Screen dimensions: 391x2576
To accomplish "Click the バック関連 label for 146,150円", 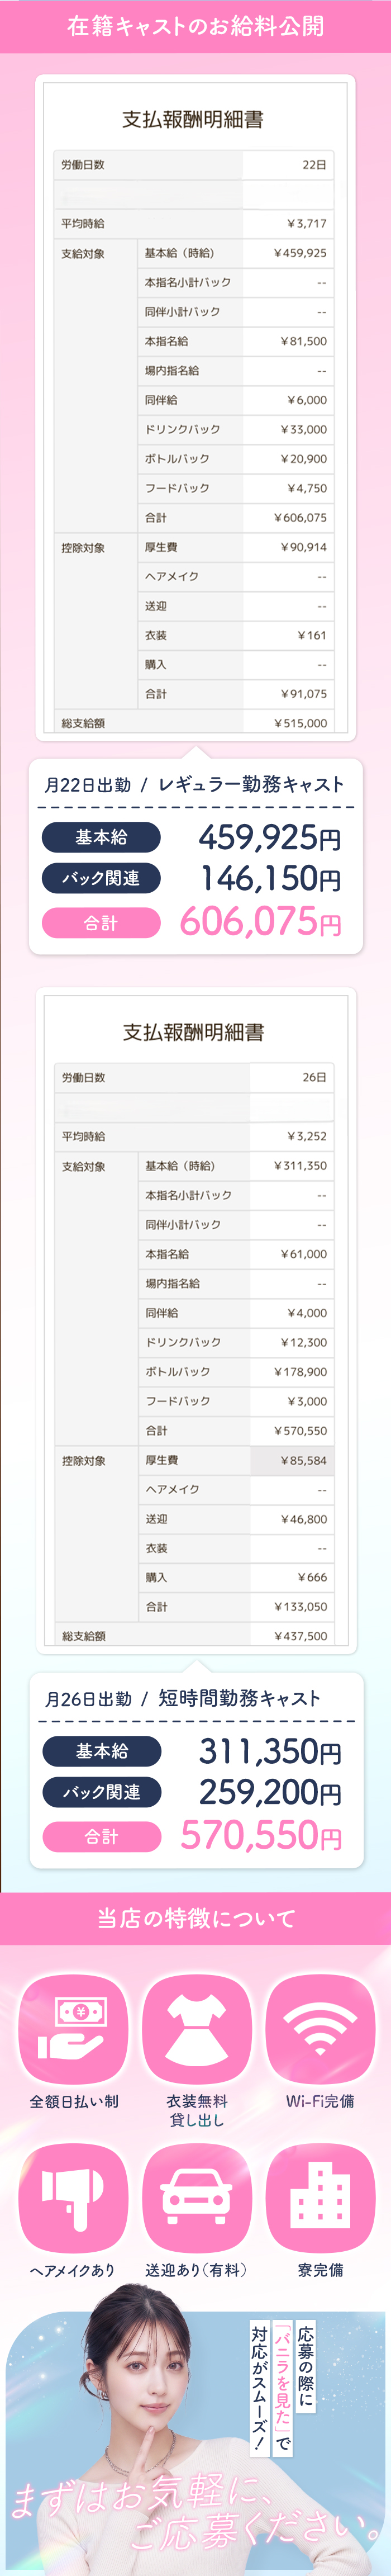I will coord(101,878).
